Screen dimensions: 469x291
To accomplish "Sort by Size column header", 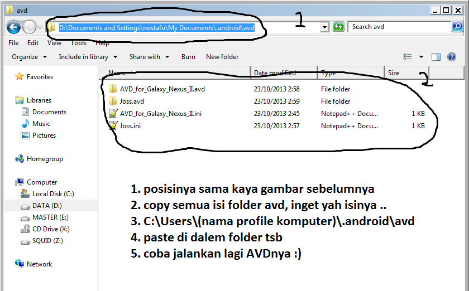I will point(407,73).
